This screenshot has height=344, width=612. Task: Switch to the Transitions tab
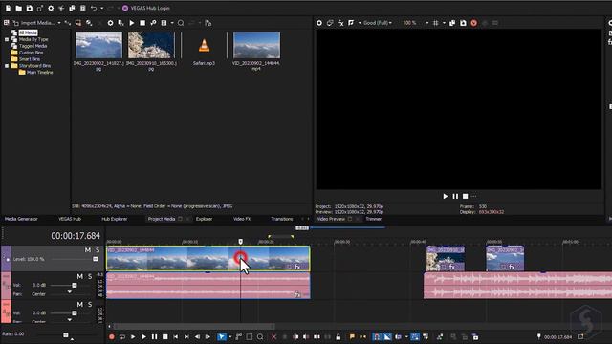click(282, 219)
